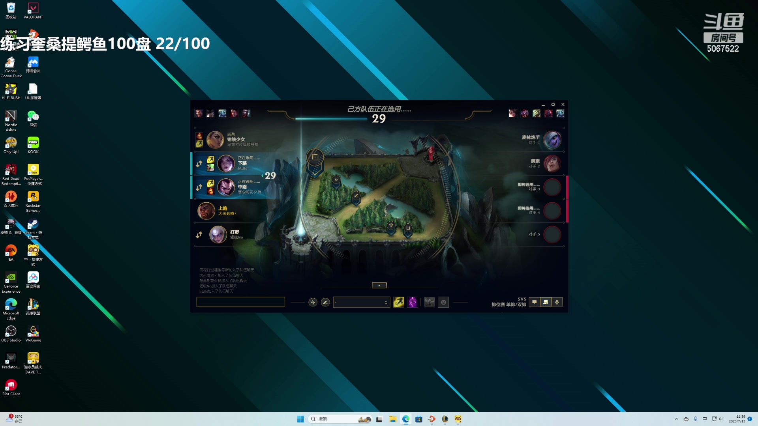Show hidden system tray icons
Viewport: 758px width, 426px height.
tap(676, 419)
